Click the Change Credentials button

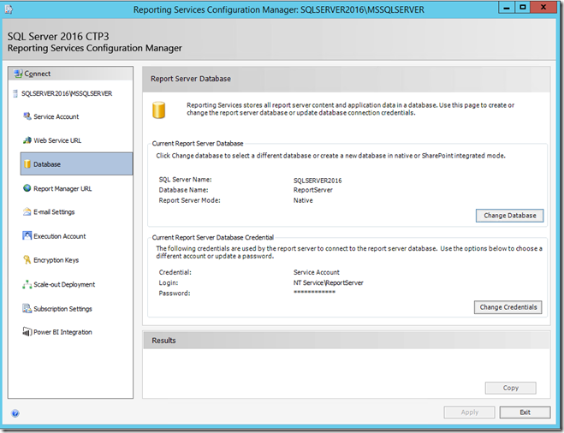(x=508, y=306)
